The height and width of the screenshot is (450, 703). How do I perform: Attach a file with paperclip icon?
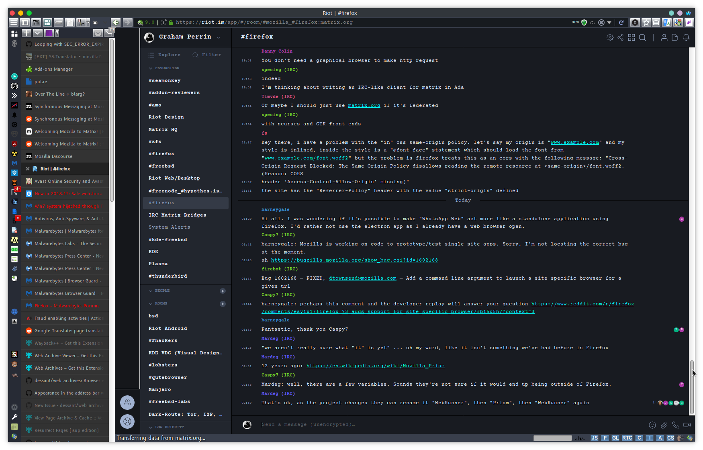664,425
